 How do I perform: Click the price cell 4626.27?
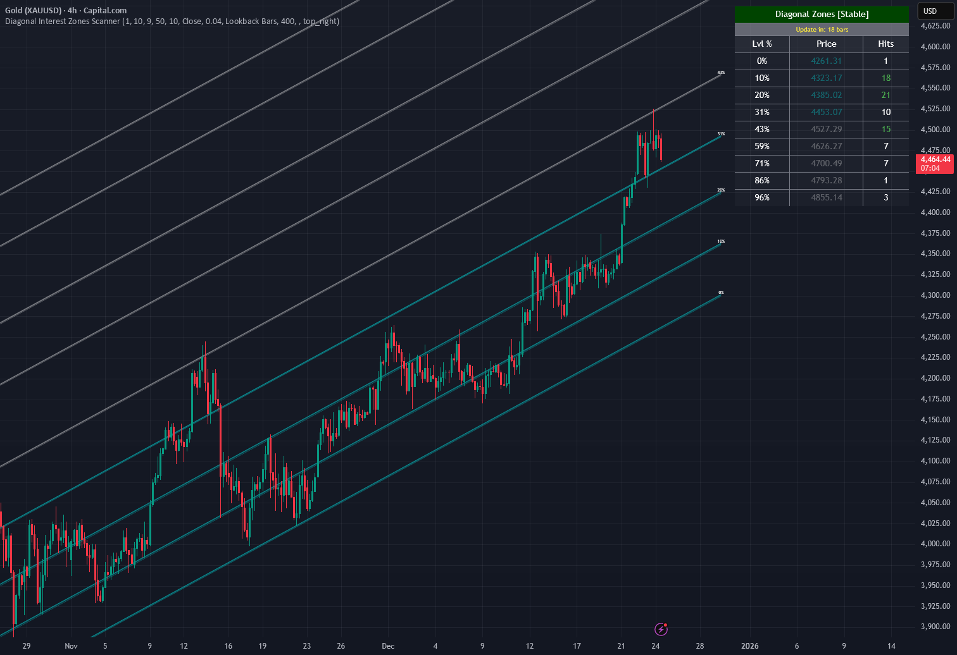(826, 147)
